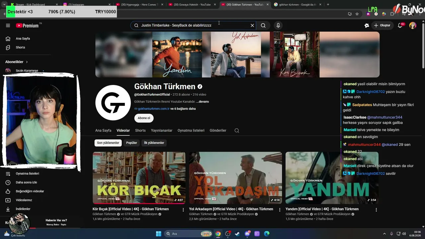Open the account avatar menu
The image size is (425, 239).
point(413,25)
